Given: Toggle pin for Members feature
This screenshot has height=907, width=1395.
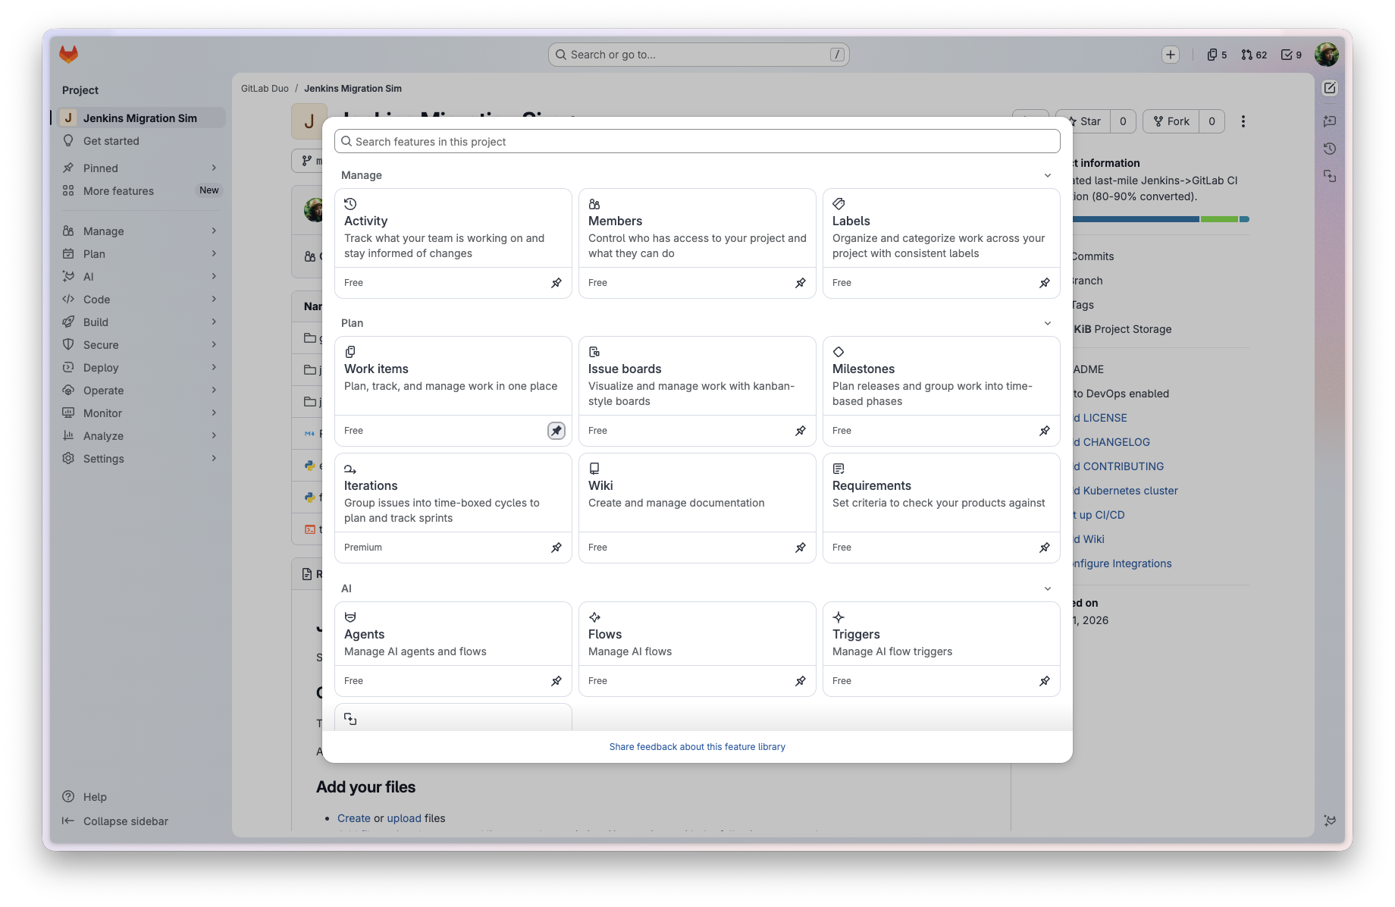Looking at the screenshot, I should click(801, 283).
